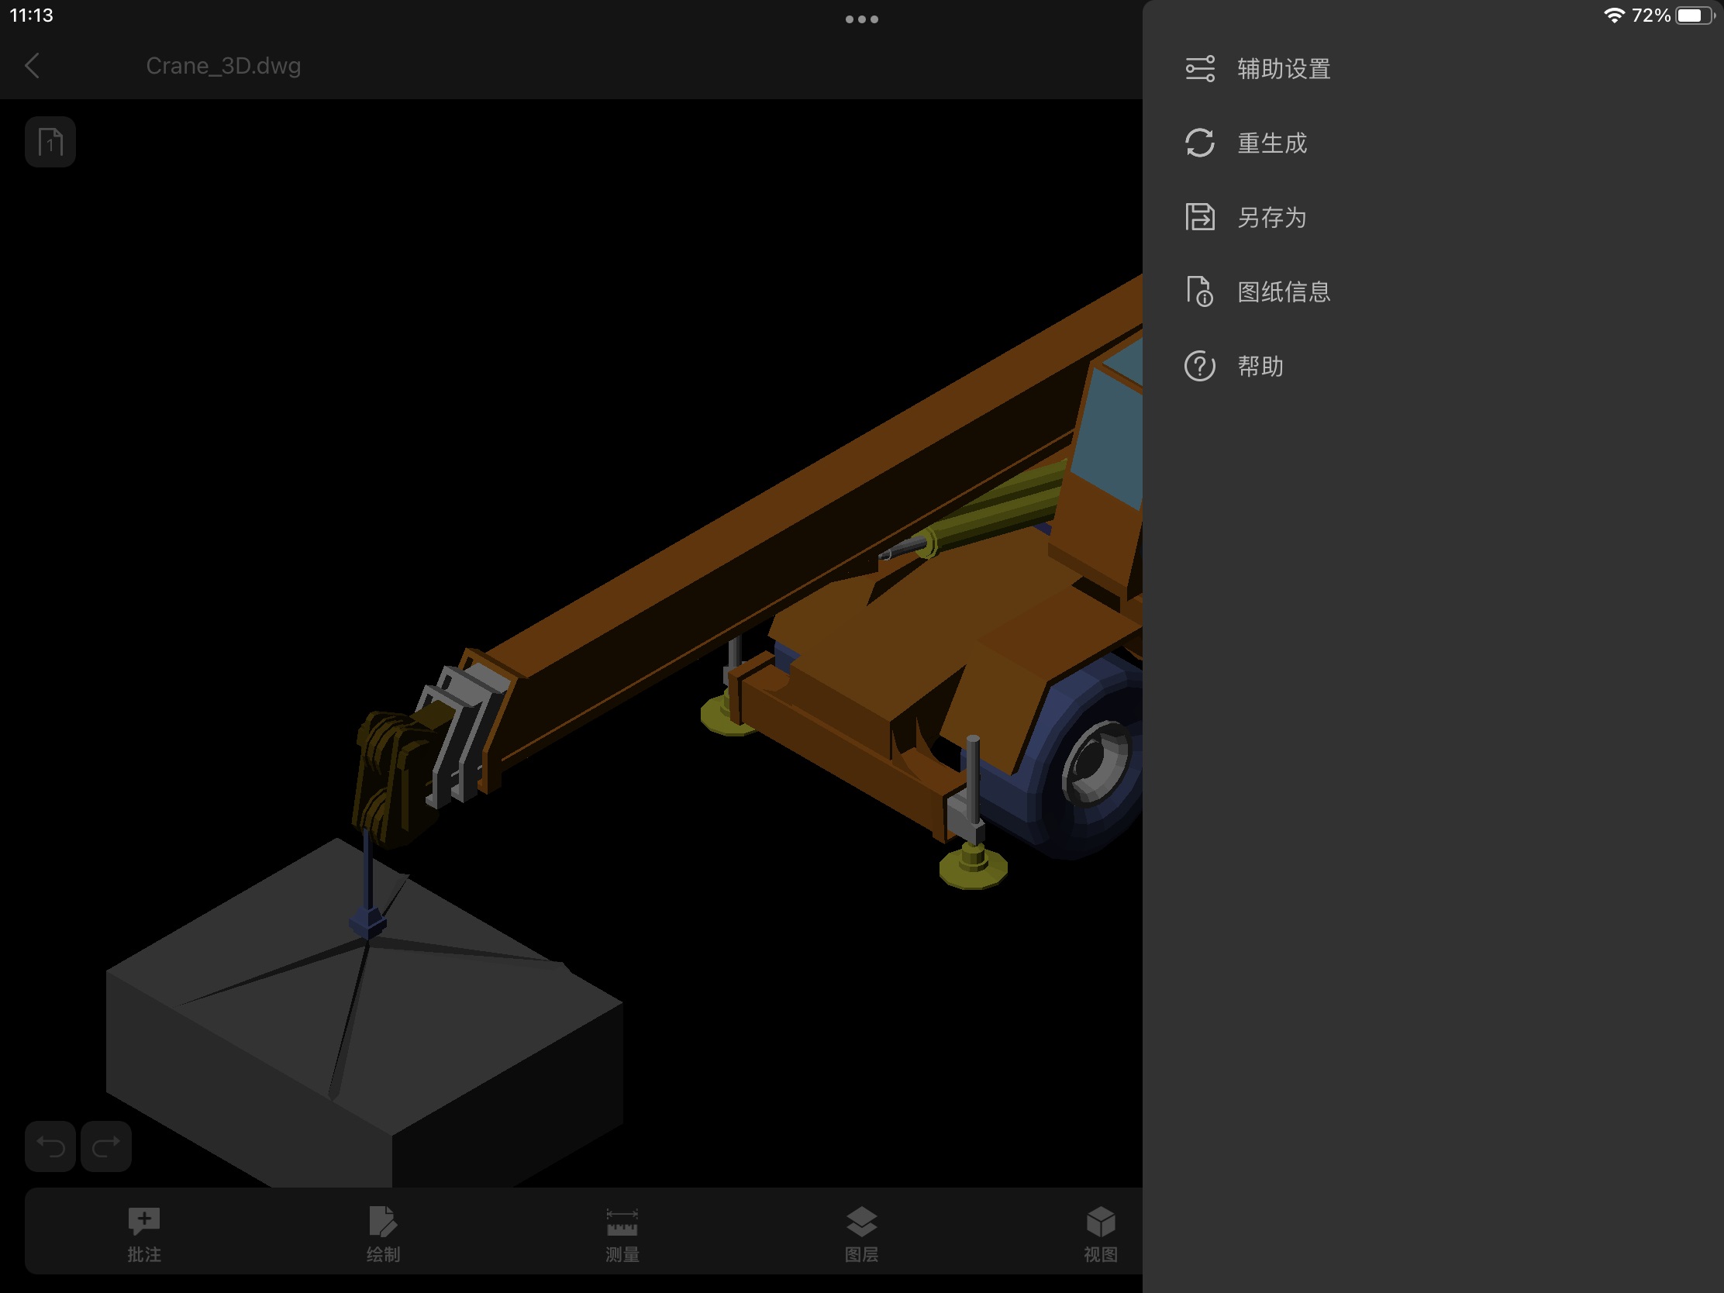Tap the drawing info document icon

tap(1199, 291)
